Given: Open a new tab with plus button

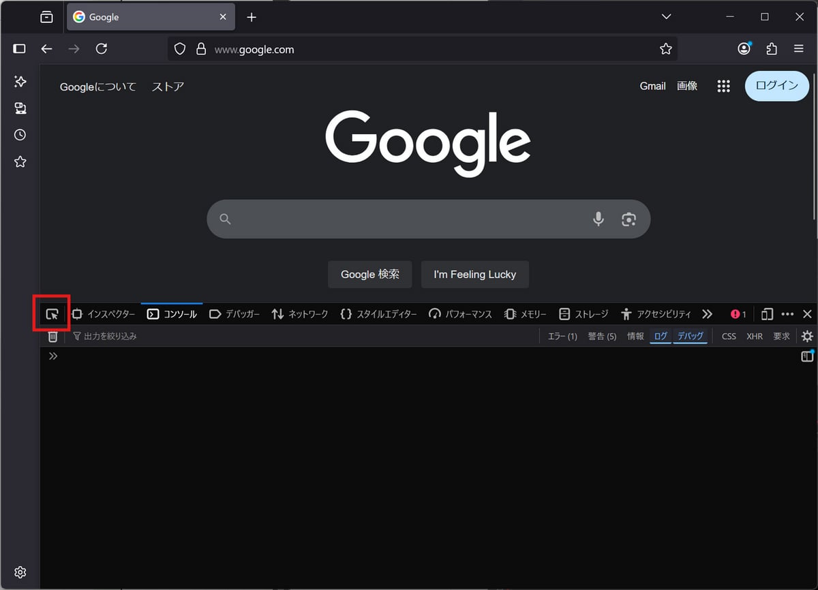Looking at the screenshot, I should (252, 17).
